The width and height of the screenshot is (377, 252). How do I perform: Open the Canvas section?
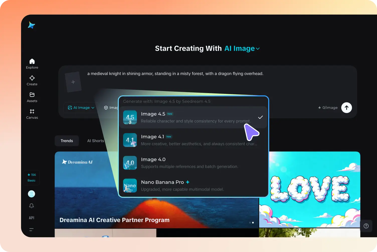point(32,114)
